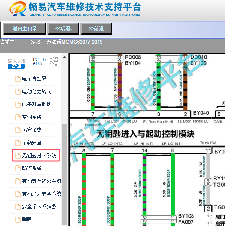Click the document icon beside 电动助力转向
Screen dimensions: 225x226
[18, 92]
